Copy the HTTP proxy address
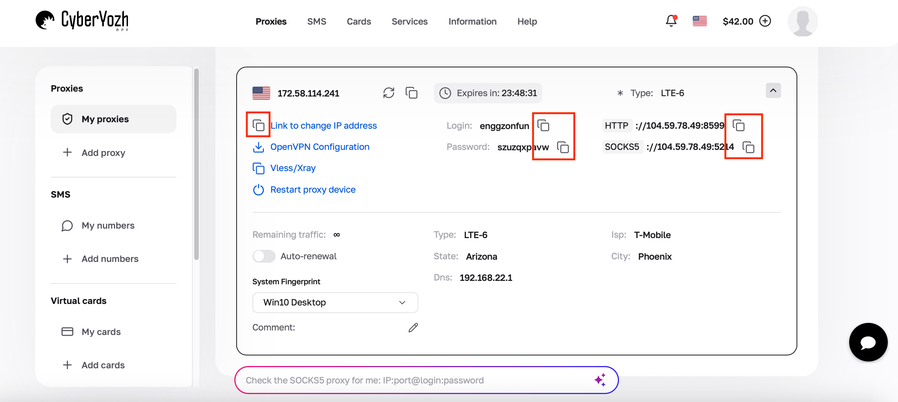898x402 pixels. click(739, 125)
